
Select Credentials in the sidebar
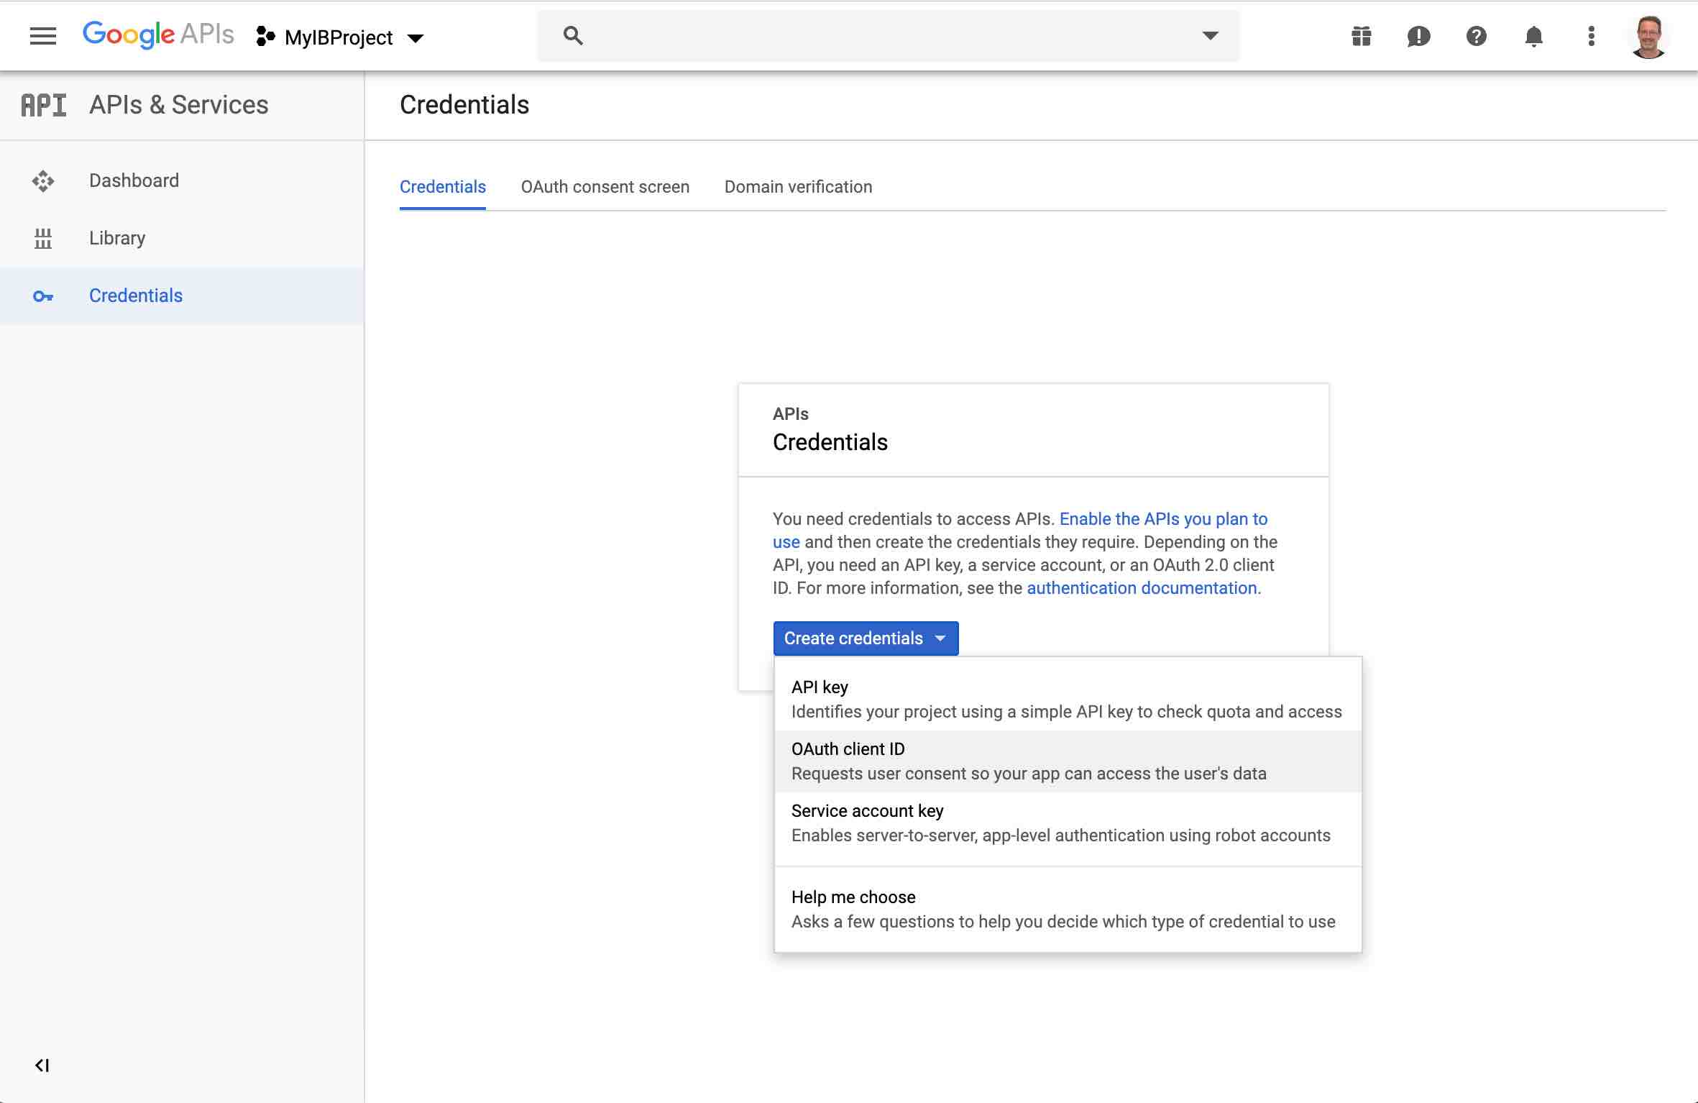(183, 296)
